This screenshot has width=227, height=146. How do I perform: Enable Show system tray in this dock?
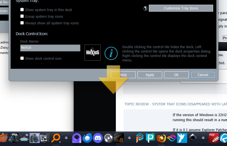coord(22,10)
